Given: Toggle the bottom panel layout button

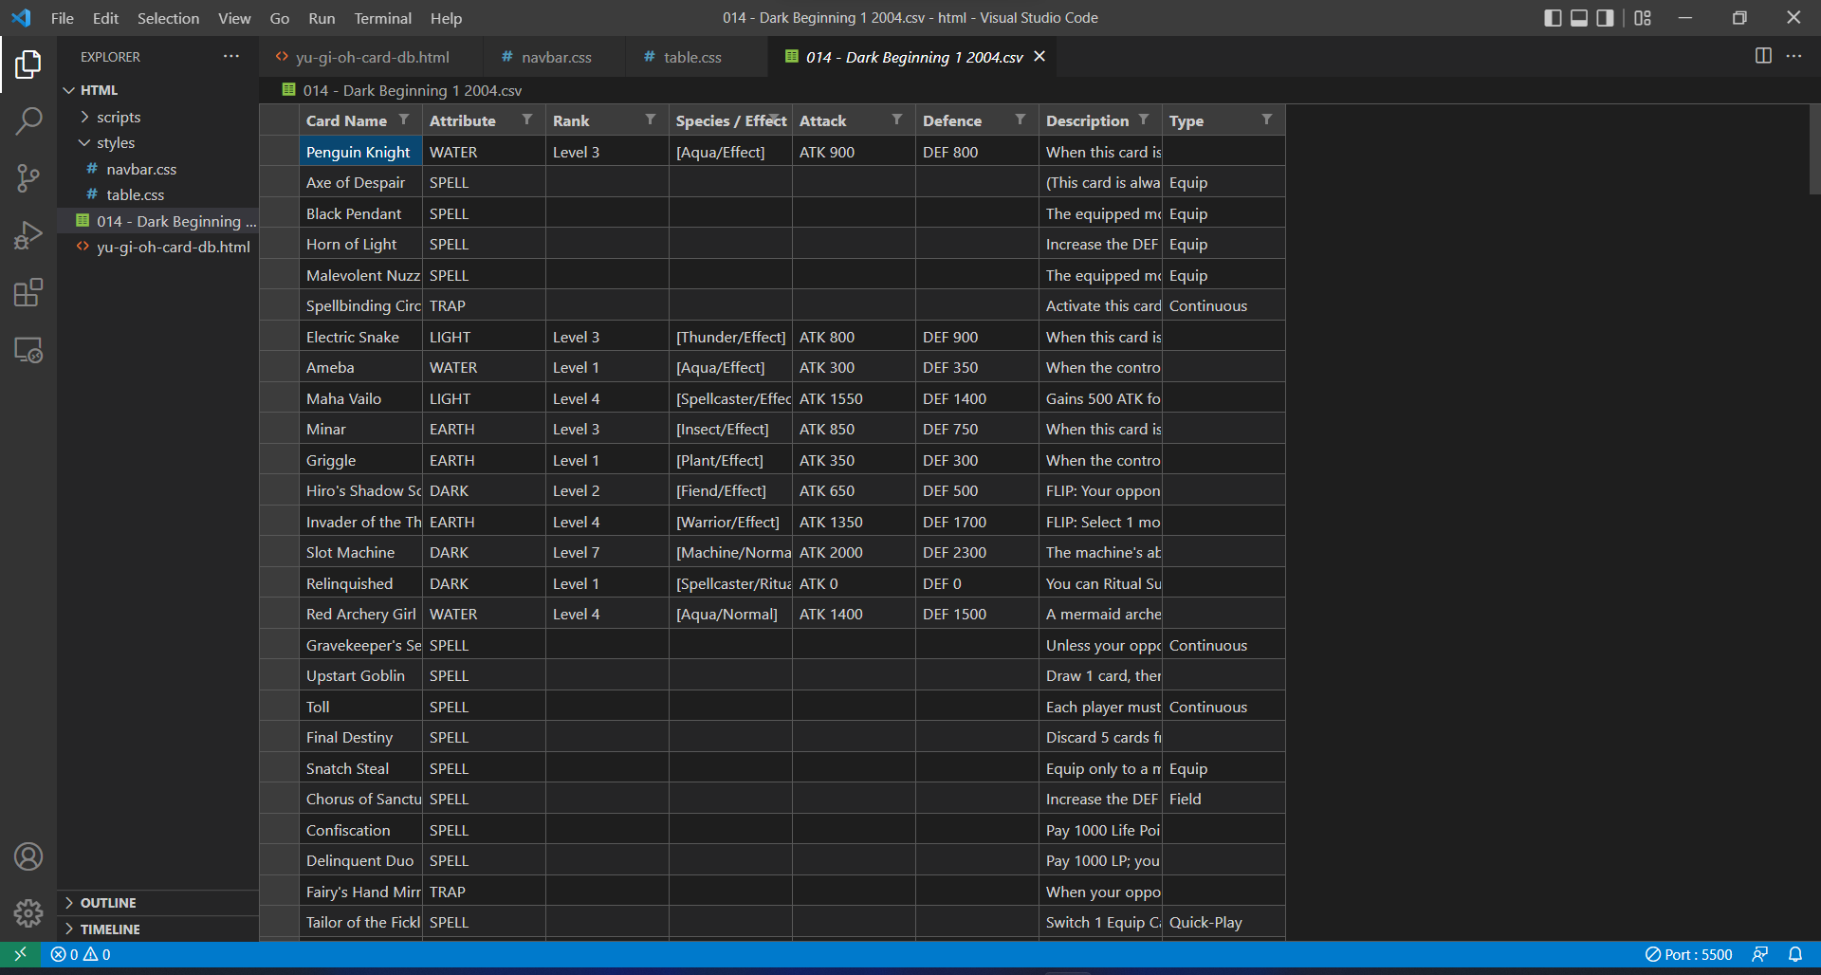Looking at the screenshot, I should [x=1579, y=18].
